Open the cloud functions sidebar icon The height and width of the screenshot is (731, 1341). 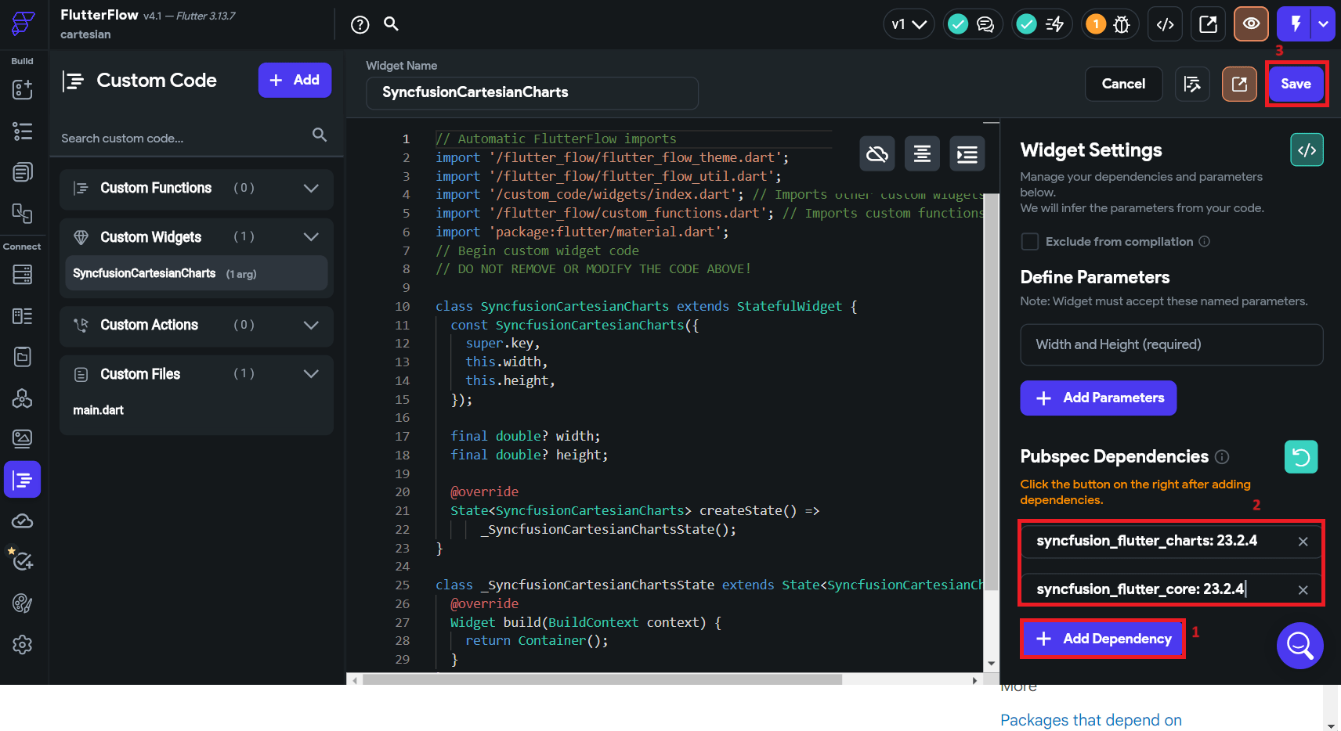coord(23,521)
